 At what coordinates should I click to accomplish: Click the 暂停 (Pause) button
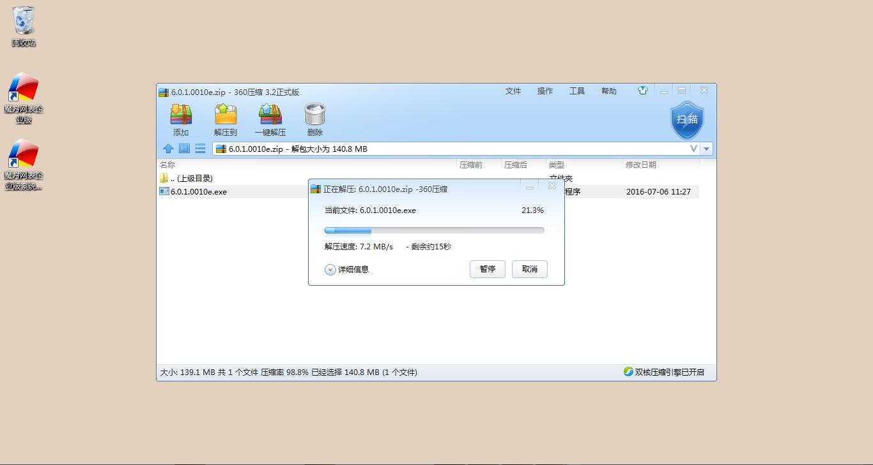[x=488, y=269]
